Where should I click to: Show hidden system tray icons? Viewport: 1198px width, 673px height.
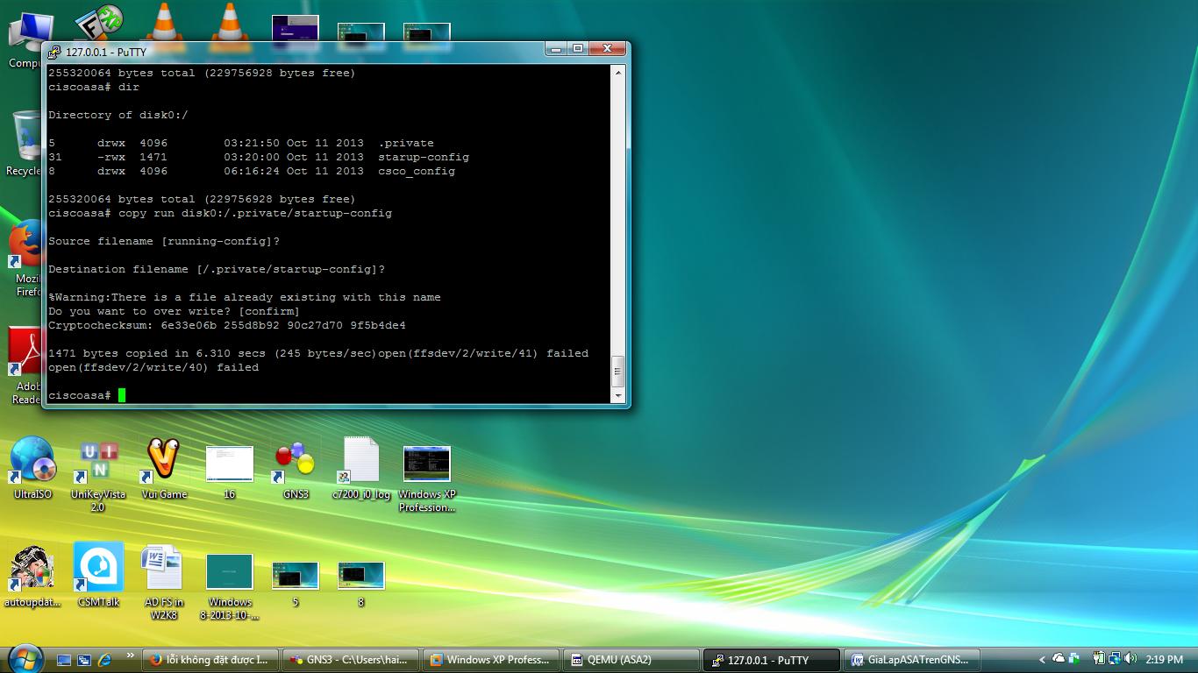pyautogui.click(x=1042, y=660)
